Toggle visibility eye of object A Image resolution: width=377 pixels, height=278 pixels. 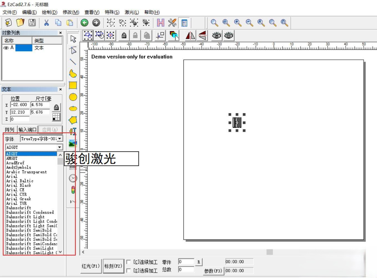click(6, 48)
